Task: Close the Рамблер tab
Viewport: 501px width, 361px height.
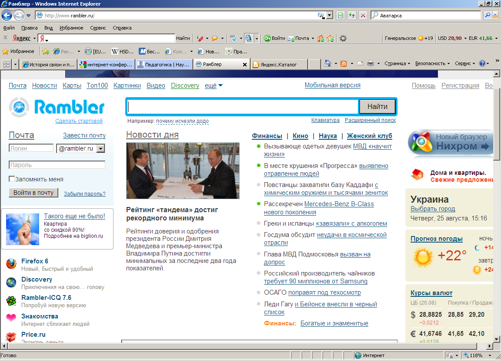Action: point(245,64)
